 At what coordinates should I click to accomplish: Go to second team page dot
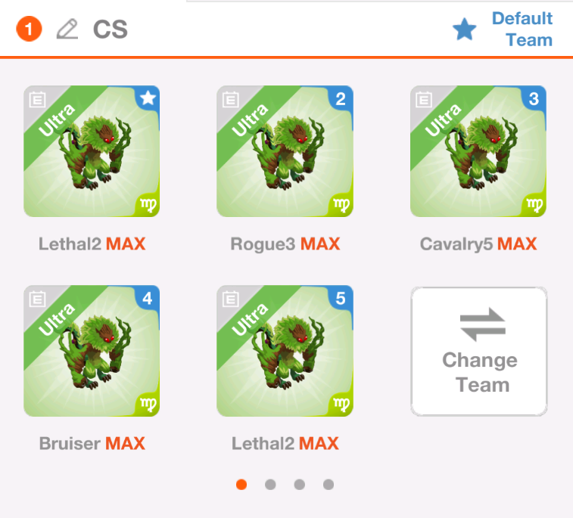(x=270, y=485)
